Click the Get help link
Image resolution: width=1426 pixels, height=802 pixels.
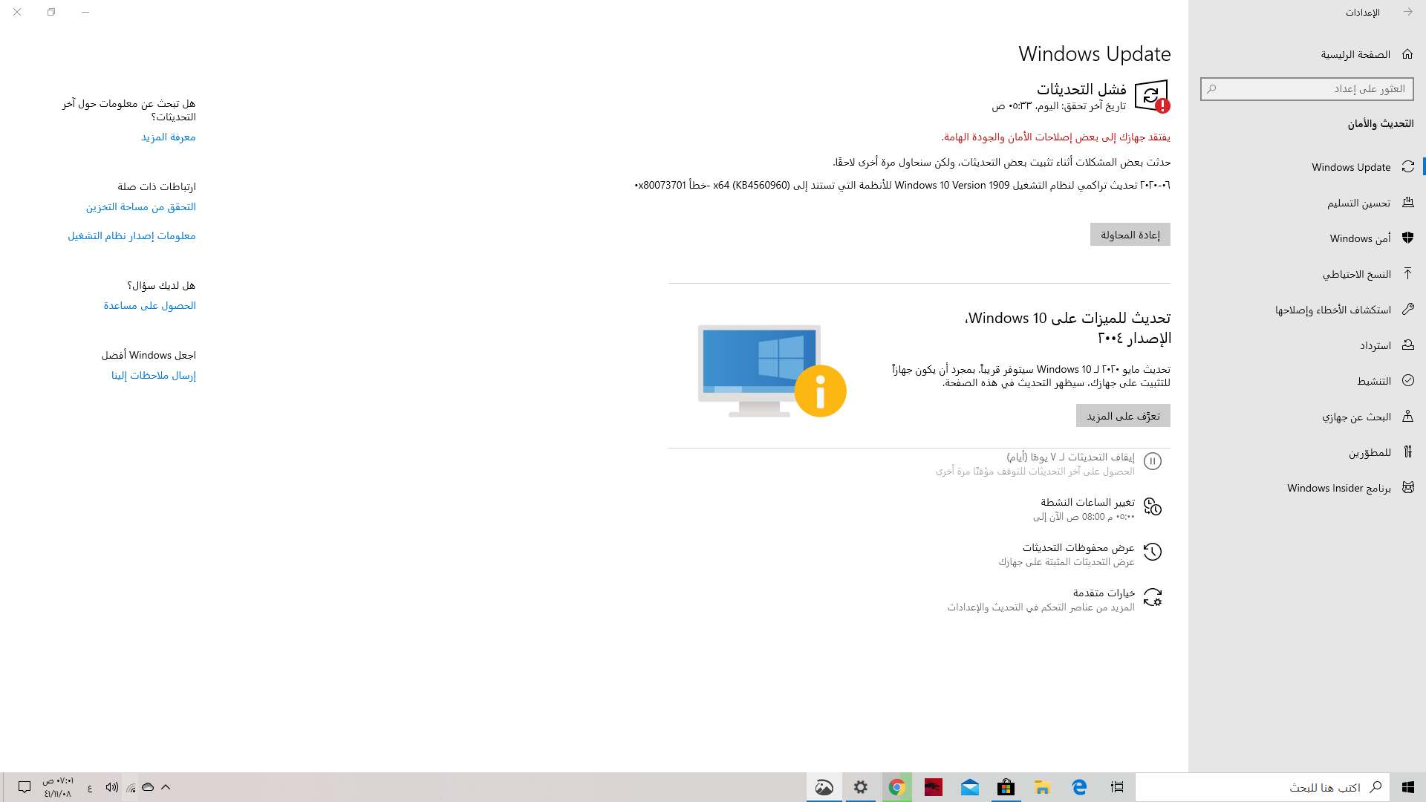(150, 306)
